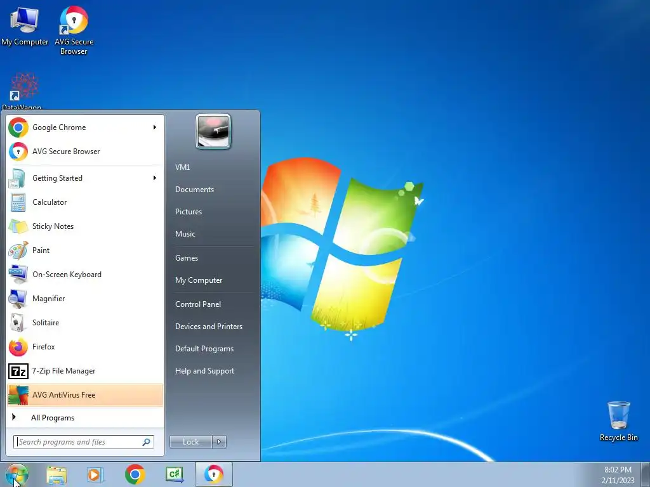Launch Firefox from the Start menu
The image size is (650, 487).
(85, 347)
